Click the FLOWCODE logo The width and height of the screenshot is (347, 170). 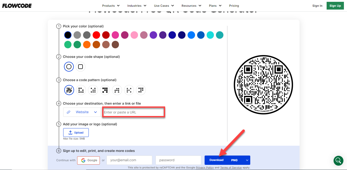click(17, 6)
